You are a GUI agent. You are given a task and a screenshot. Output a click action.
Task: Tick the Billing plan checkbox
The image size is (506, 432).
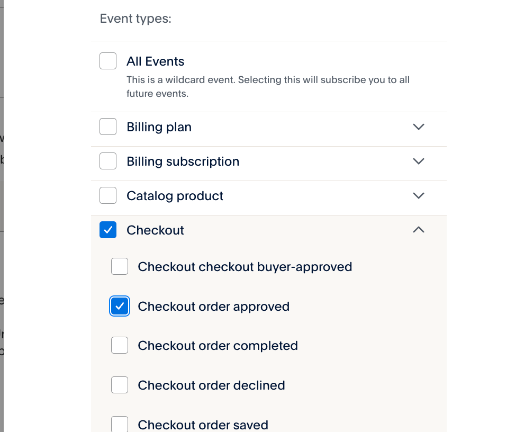[x=108, y=127]
